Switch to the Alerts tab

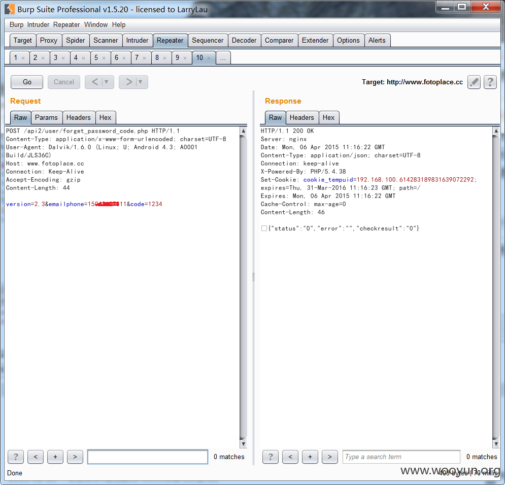click(377, 41)
